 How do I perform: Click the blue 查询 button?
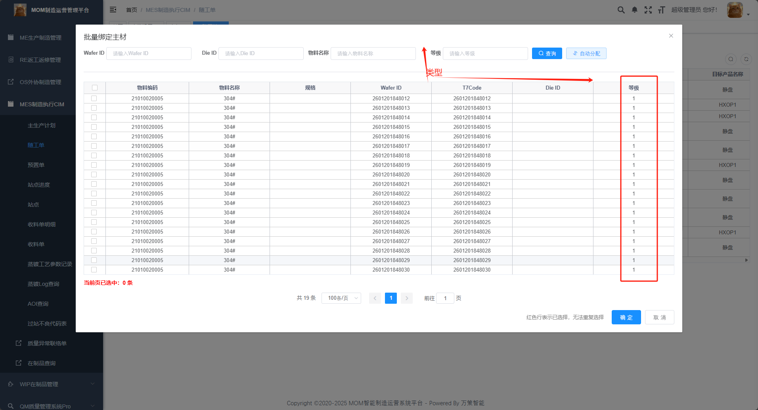click(547, 53)
